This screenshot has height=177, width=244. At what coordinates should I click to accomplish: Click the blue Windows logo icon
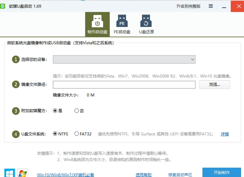pyautogui.click(x=10, y=173)
